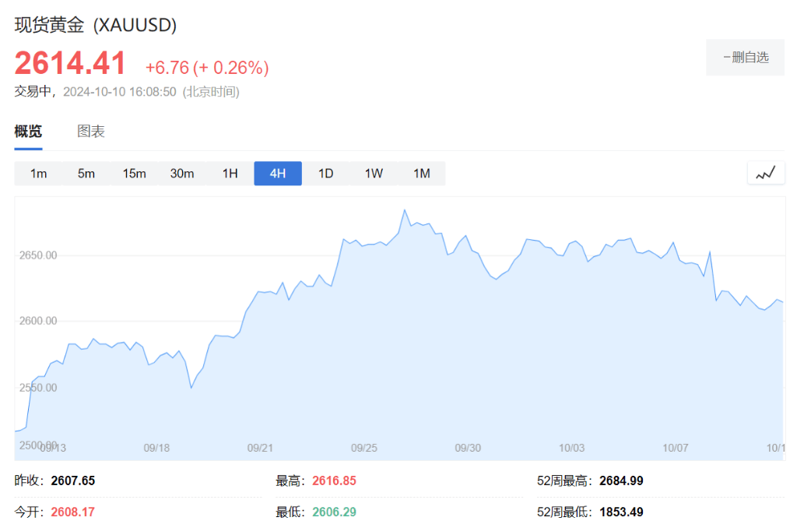Click the 09/21 date axis label

tap(260, 448)
